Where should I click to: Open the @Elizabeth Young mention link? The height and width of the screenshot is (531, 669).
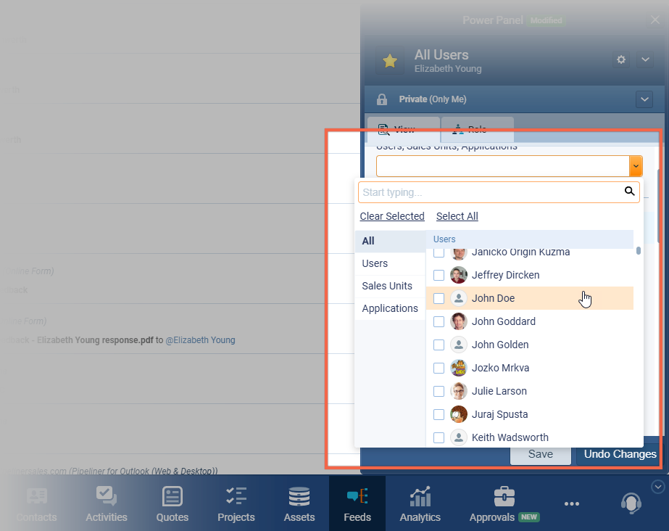[200, 340]
